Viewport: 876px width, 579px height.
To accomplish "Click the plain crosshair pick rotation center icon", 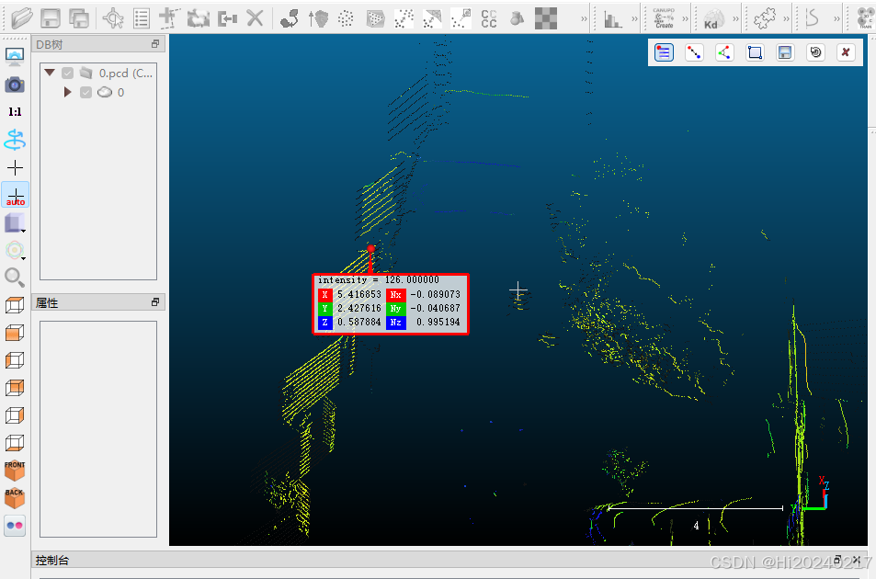I will (15, 167).
